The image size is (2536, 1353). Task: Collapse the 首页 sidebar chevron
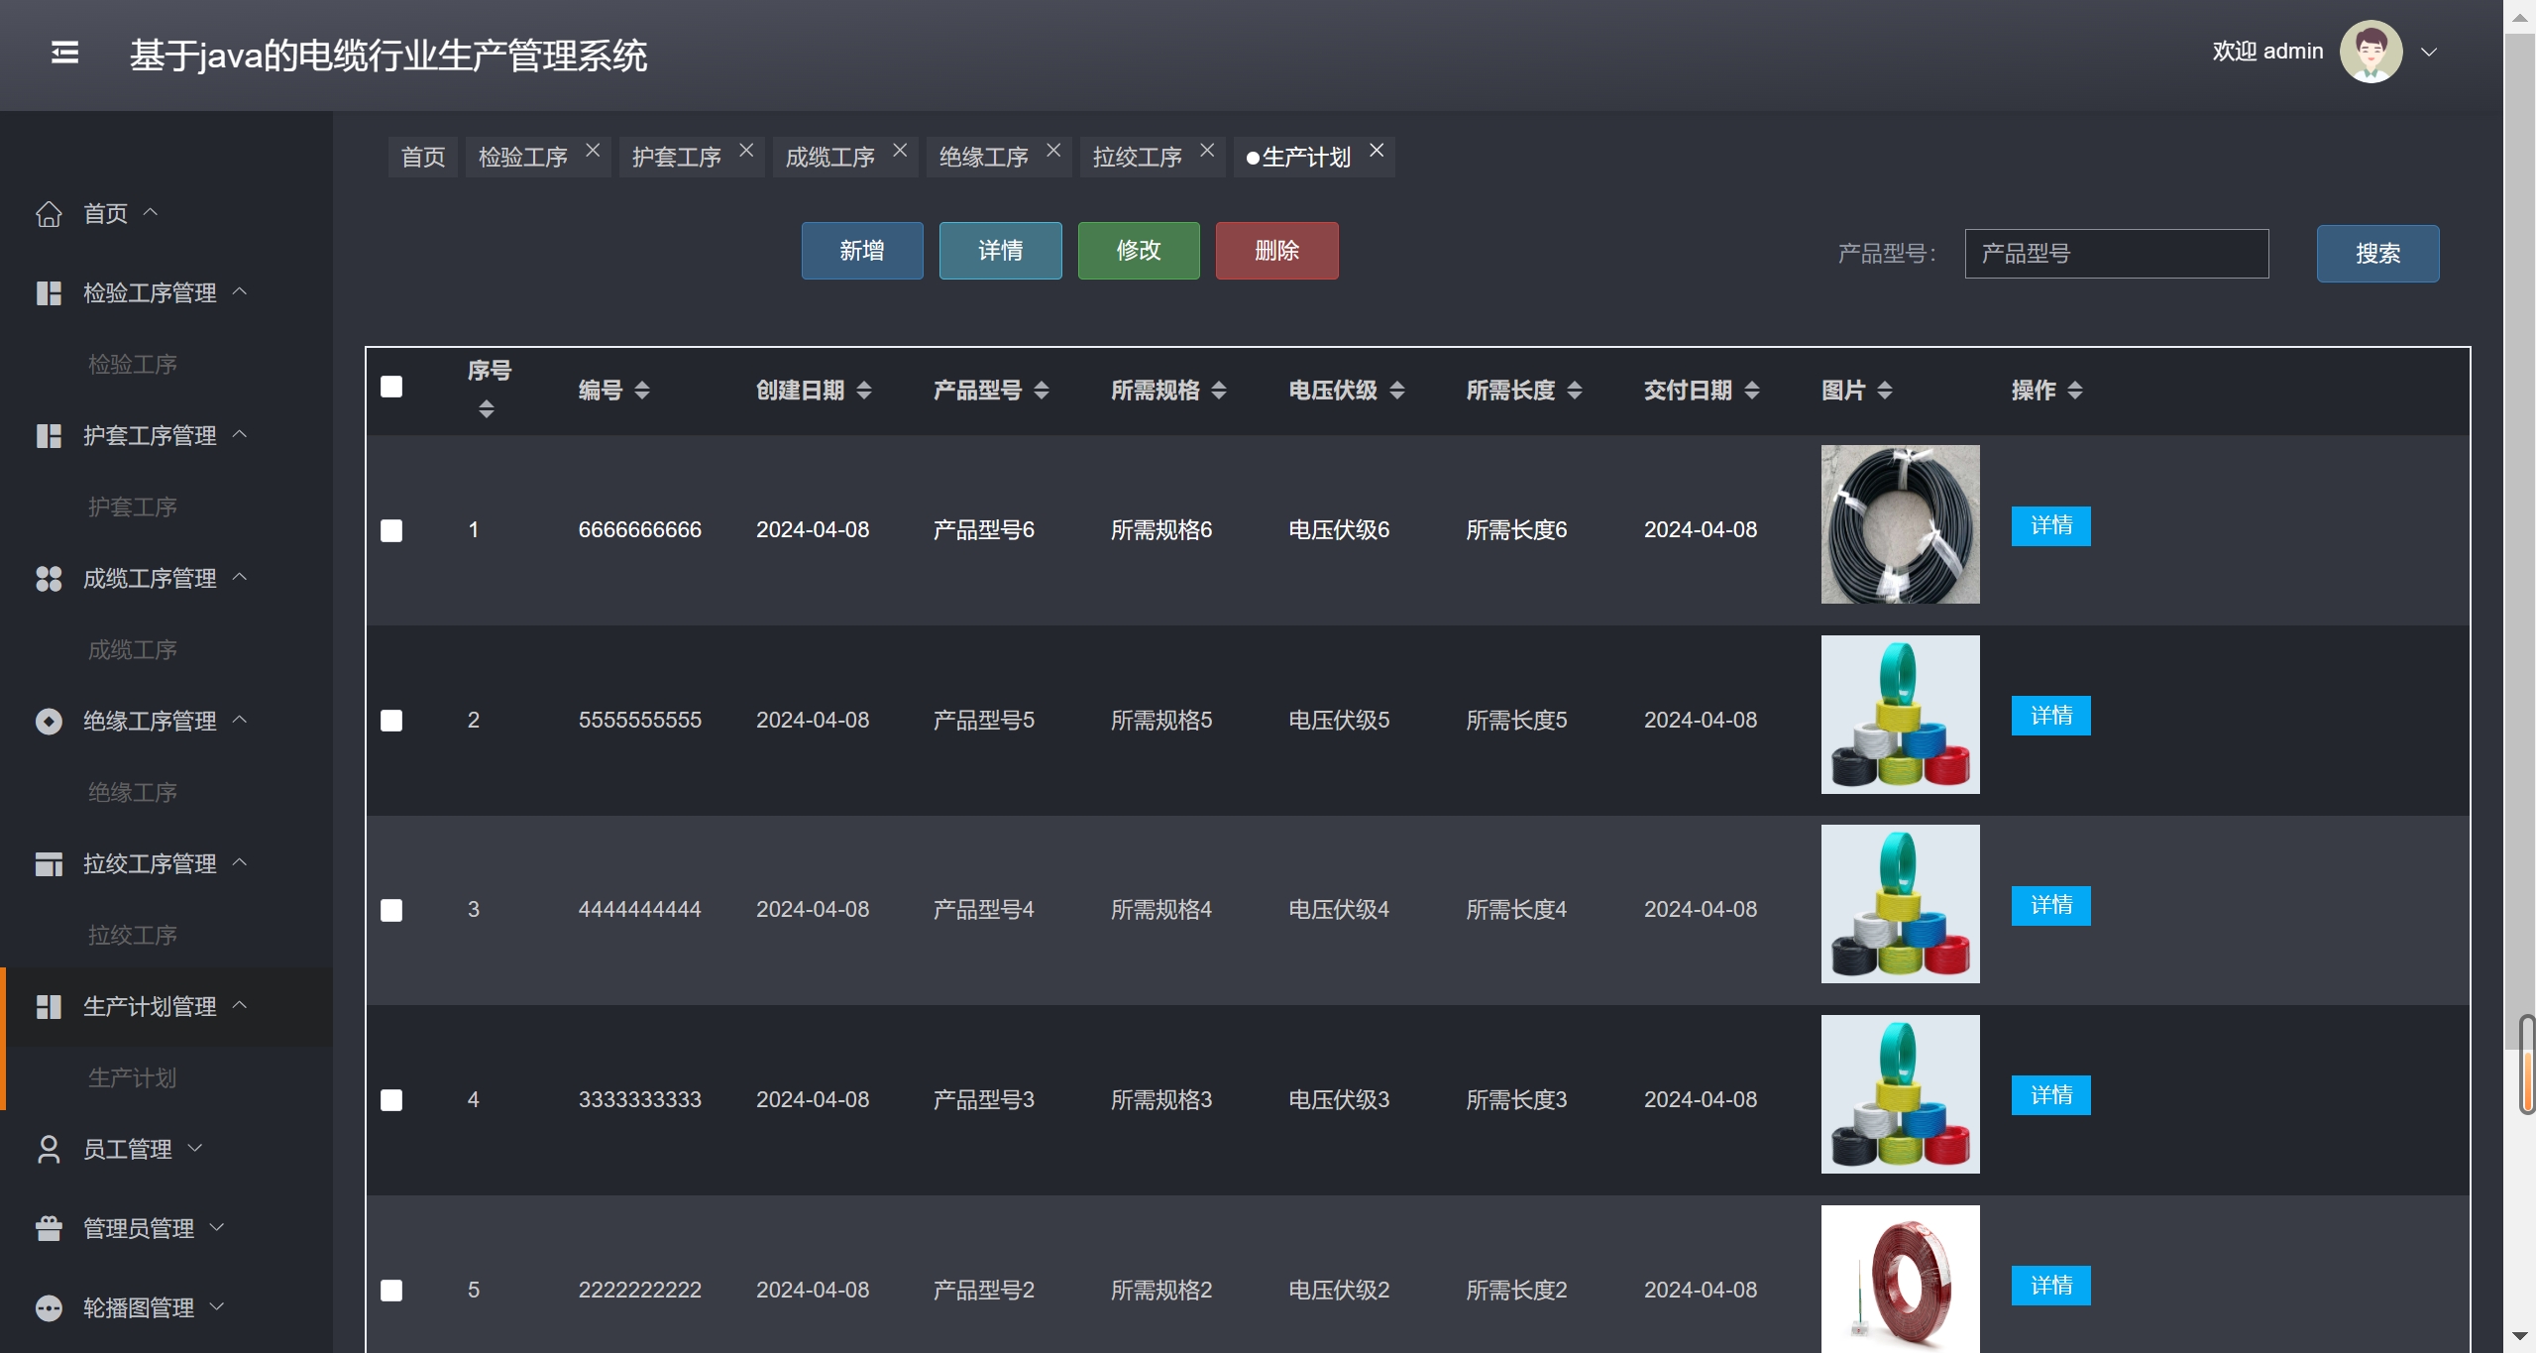[x=151, y=212]
